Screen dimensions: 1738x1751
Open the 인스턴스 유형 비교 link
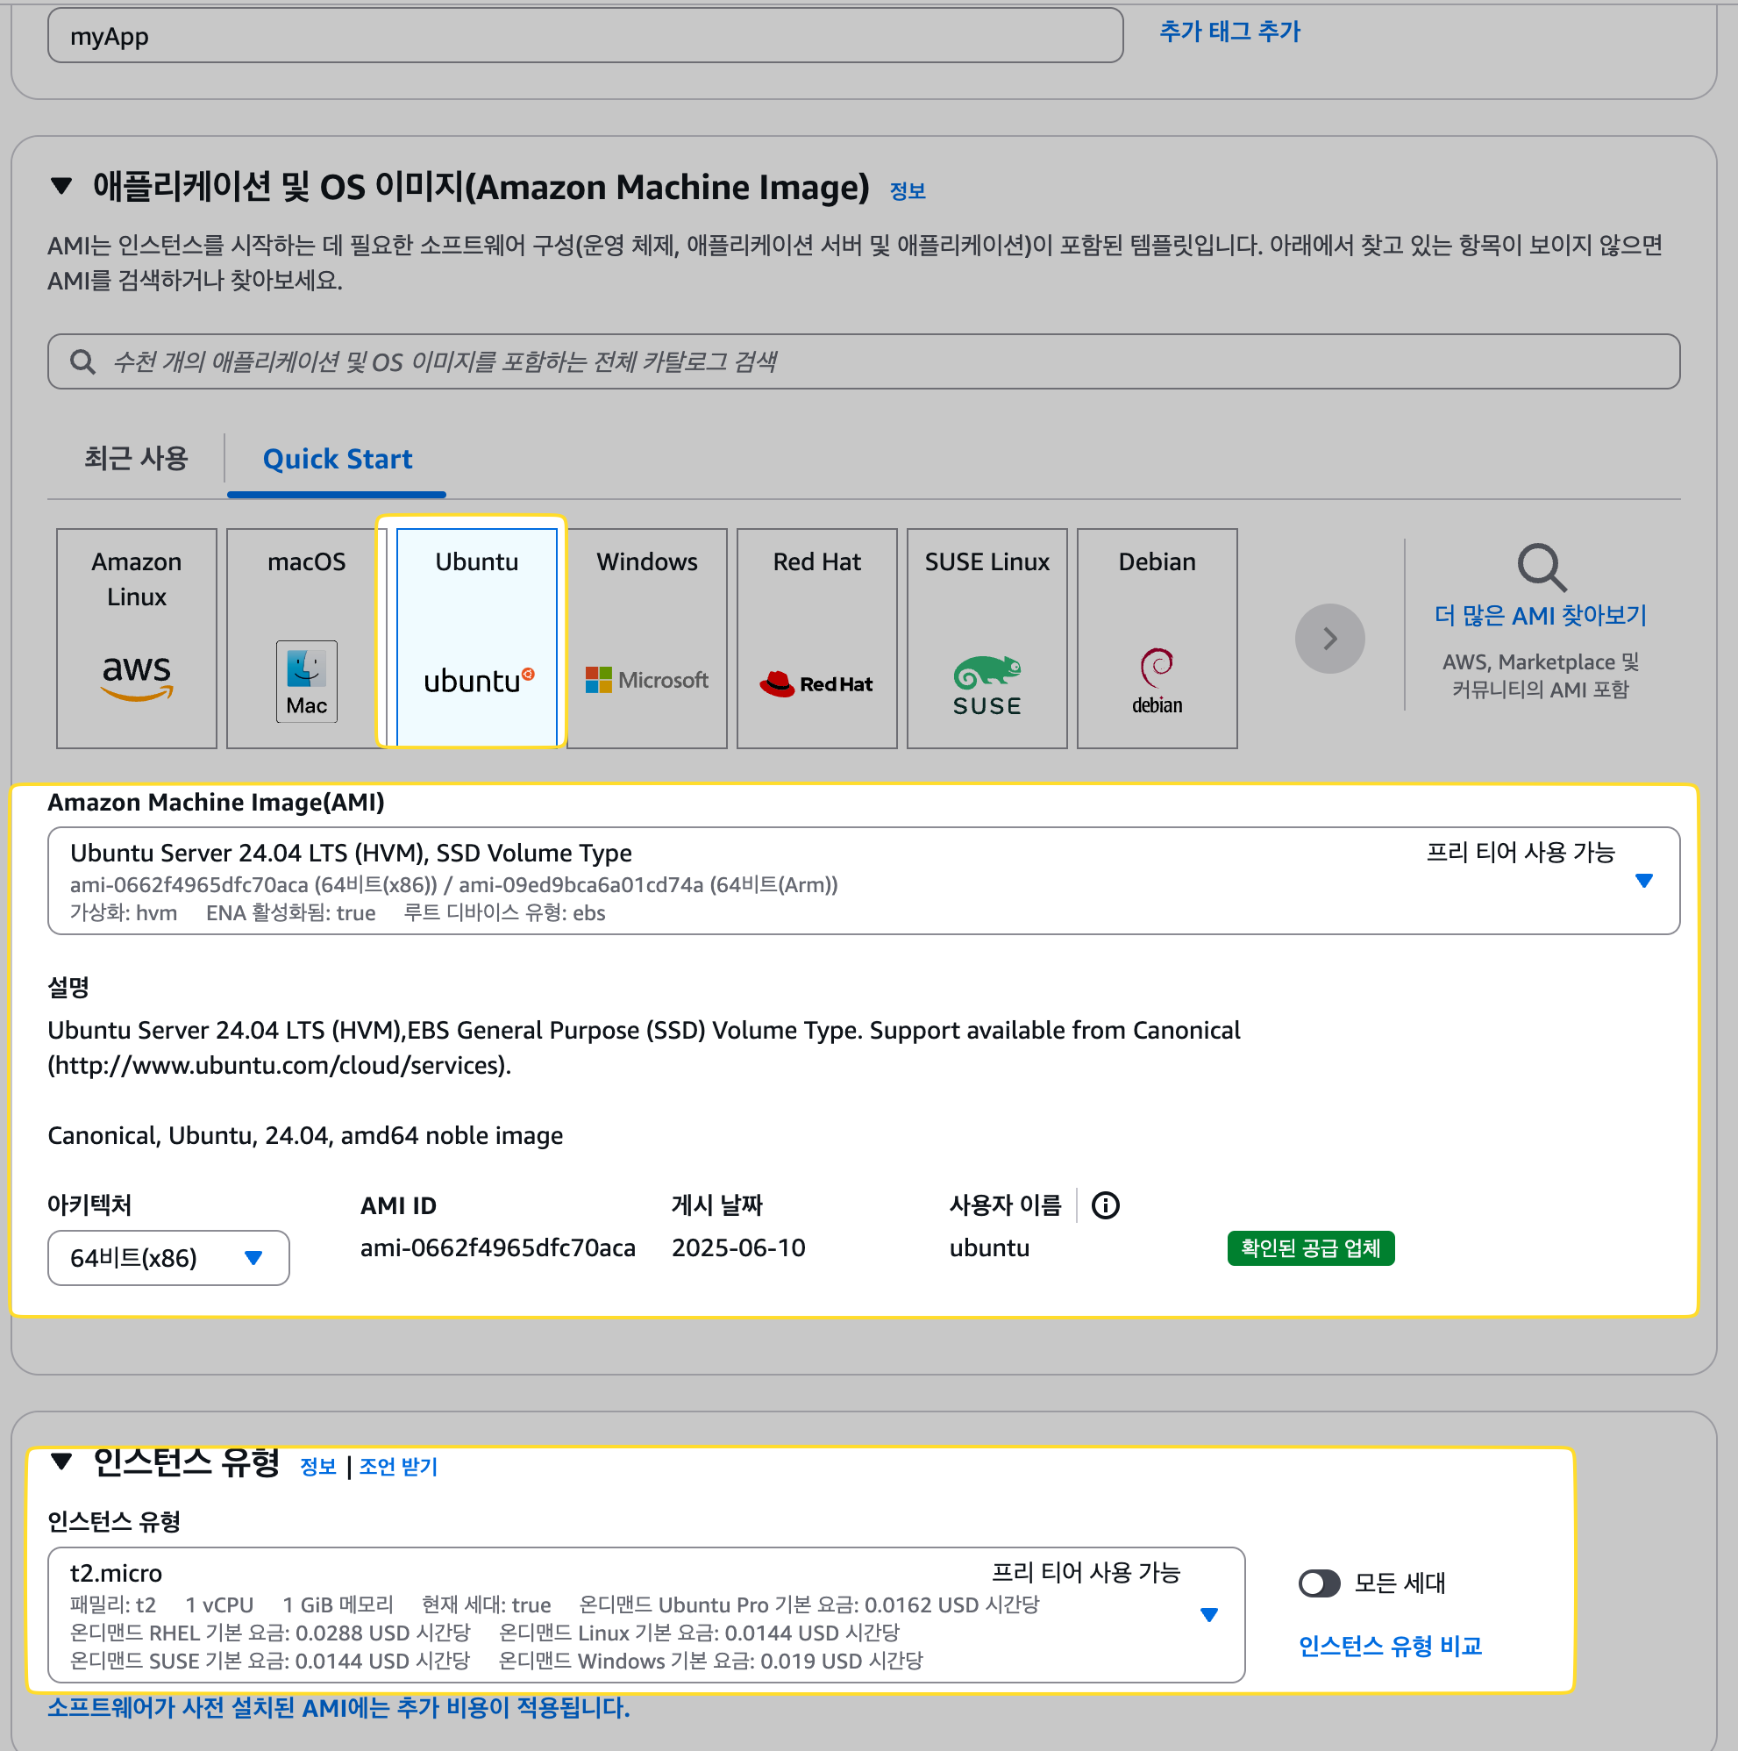[1390, 1646]
